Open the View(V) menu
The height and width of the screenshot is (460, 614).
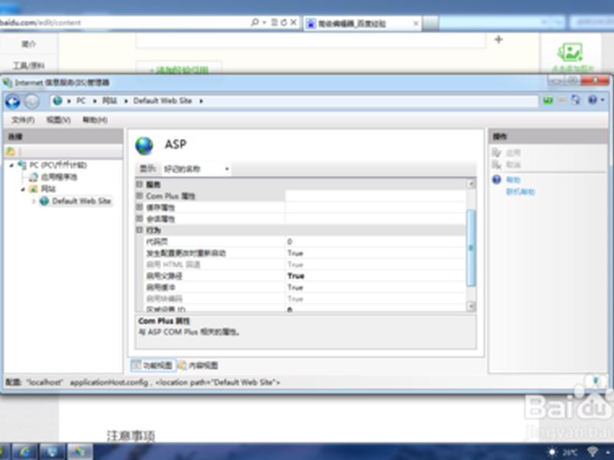58,120
